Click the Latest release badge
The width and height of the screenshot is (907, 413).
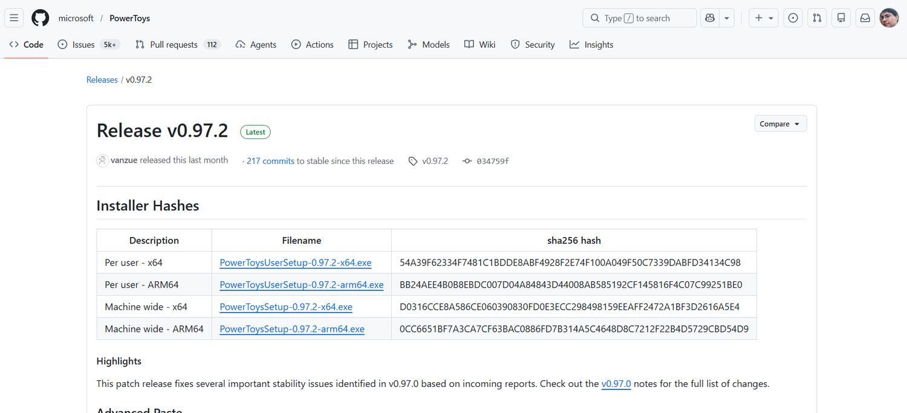(x=255, y=132)
